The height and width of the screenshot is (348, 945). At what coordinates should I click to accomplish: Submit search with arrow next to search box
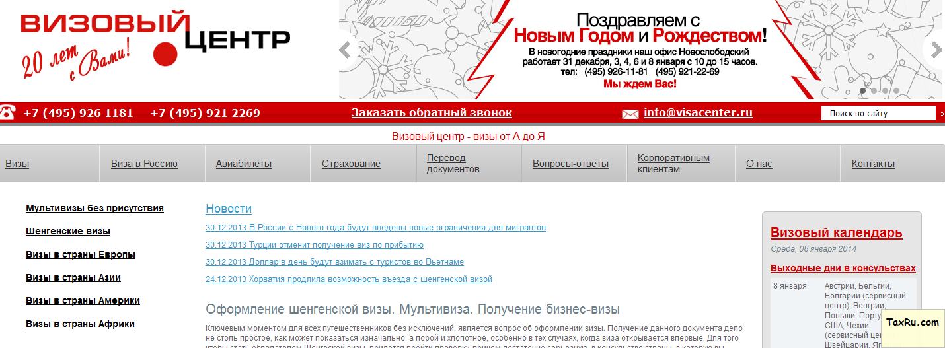click(x=942, y=114)
